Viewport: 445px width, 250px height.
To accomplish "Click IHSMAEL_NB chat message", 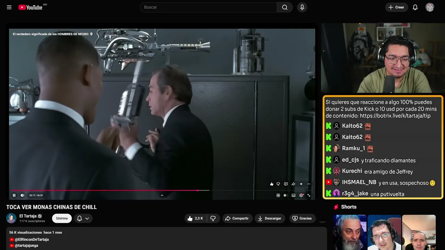I will [381, 182].
